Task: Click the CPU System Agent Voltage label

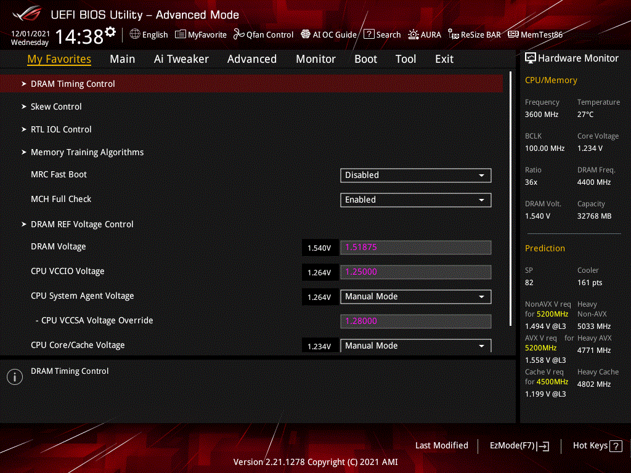Action: [83, 296]
